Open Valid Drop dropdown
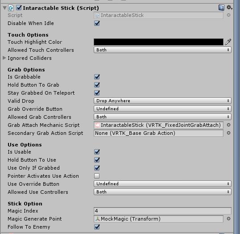 click(x=162, y=101)
